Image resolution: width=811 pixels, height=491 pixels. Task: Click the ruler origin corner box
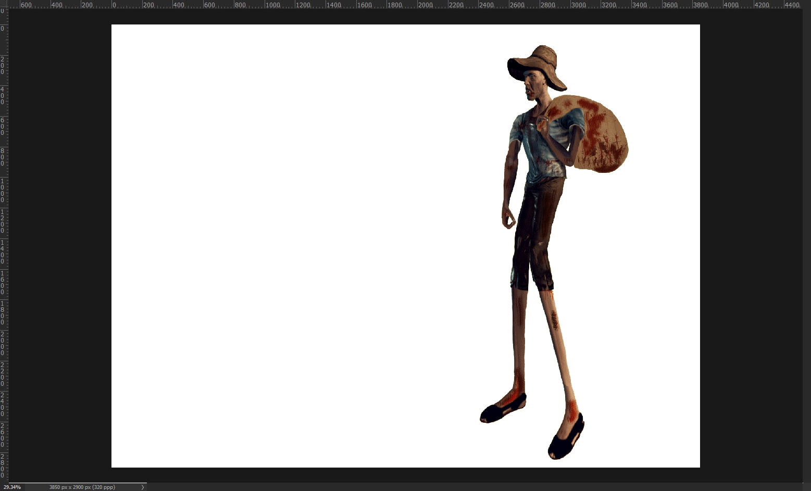[x=4, y=4]
